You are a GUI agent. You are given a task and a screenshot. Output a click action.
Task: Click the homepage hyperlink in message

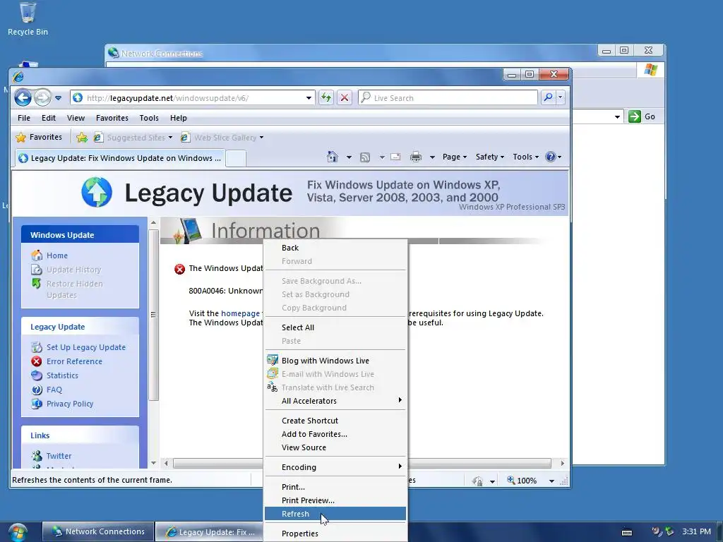[240, 313]
